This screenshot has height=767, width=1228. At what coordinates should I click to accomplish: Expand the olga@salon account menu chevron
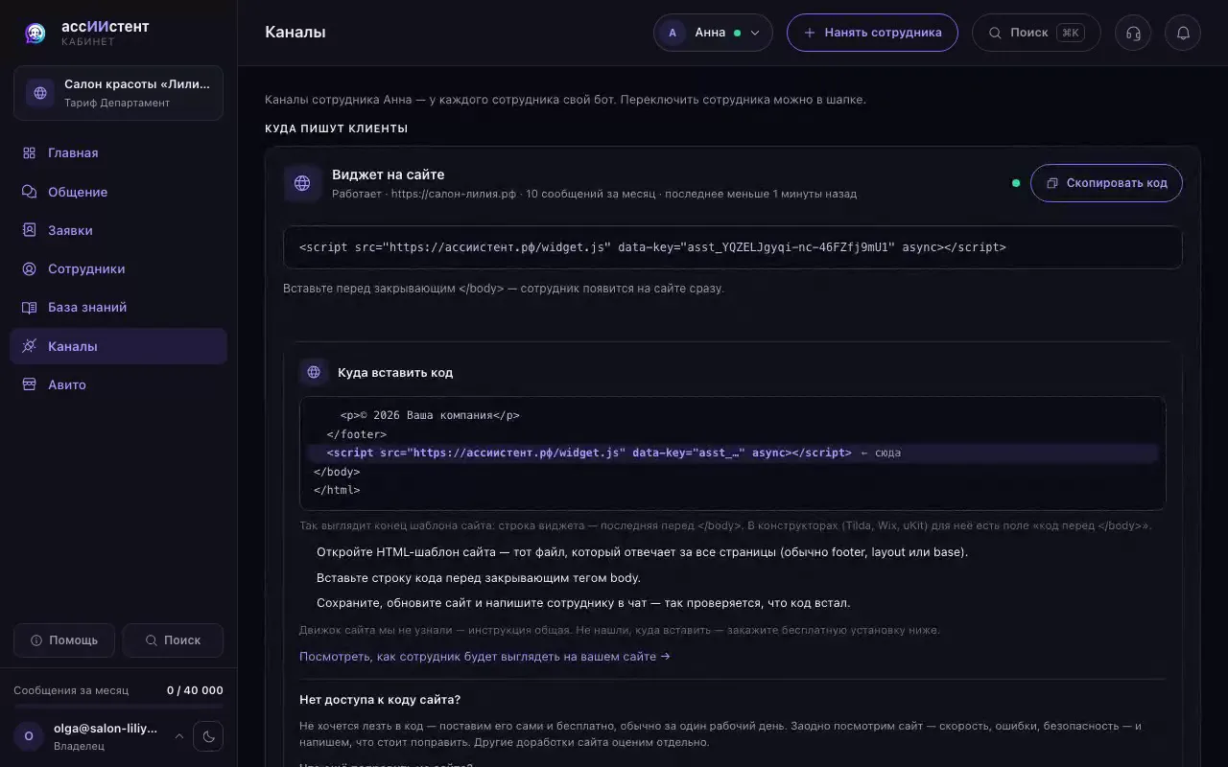[x=178, y=736]
